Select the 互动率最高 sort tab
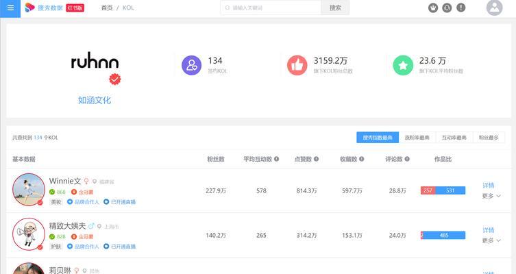 (x=454, y=138)
